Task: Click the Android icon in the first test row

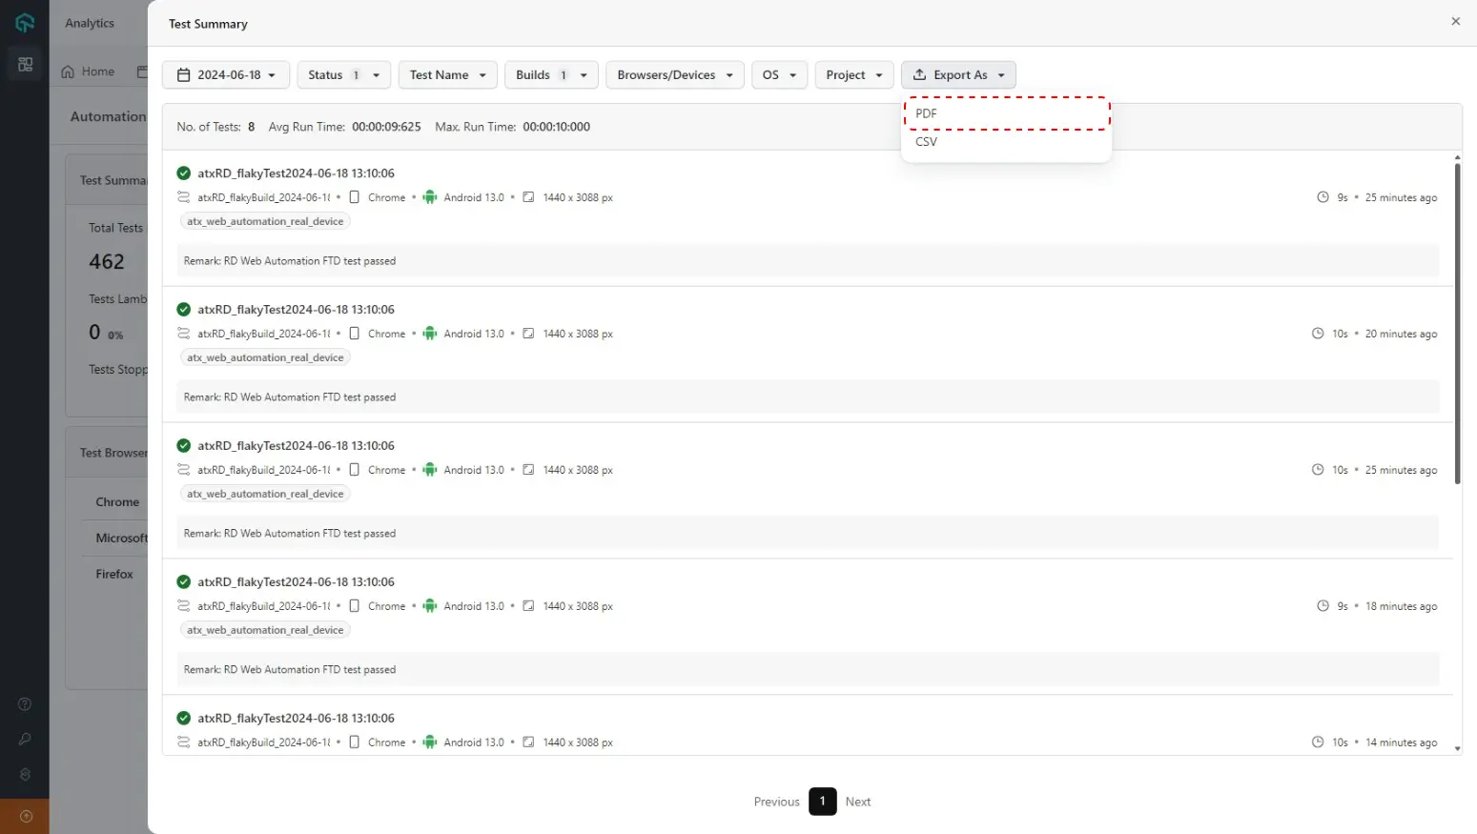Action: tap(430, 197)
